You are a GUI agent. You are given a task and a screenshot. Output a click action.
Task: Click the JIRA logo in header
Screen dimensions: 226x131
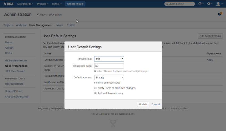[9, 4]
